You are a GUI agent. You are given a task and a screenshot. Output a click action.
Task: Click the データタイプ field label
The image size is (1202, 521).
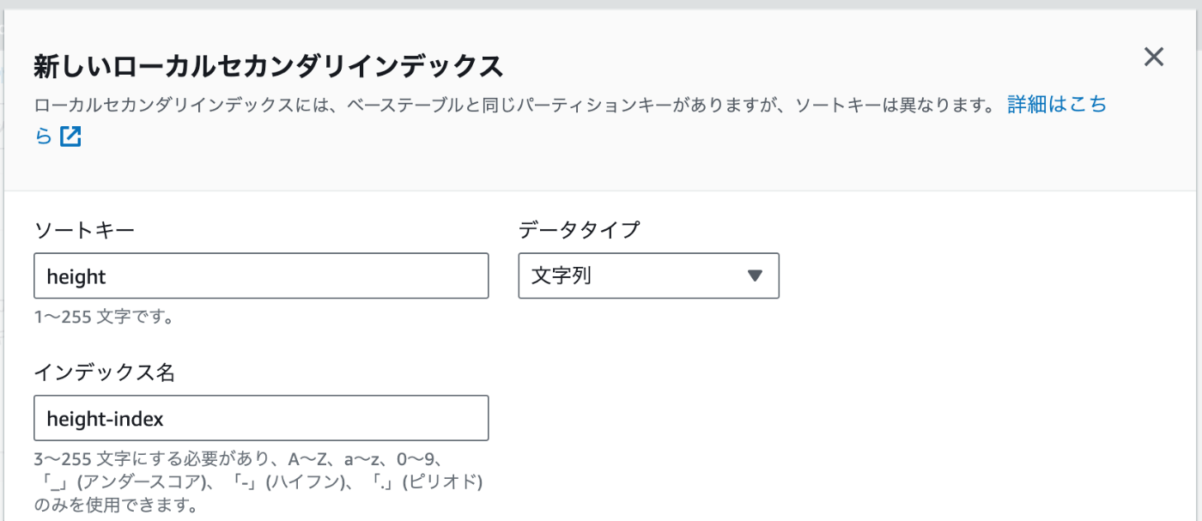click(x=580, y=229)
